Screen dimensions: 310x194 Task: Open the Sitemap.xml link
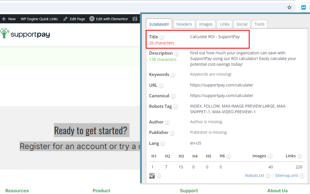(286, 176)
